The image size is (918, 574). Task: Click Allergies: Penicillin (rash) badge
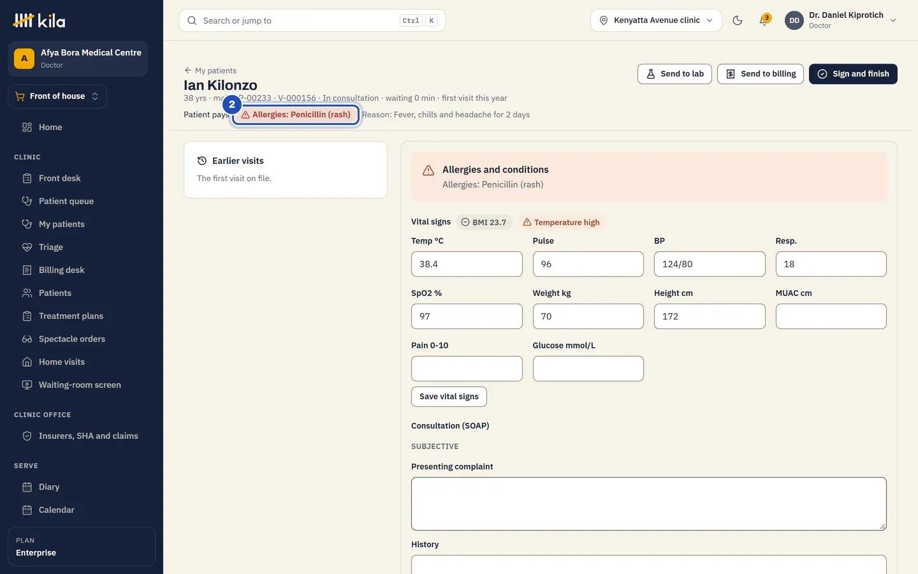(x=296, y=115)
